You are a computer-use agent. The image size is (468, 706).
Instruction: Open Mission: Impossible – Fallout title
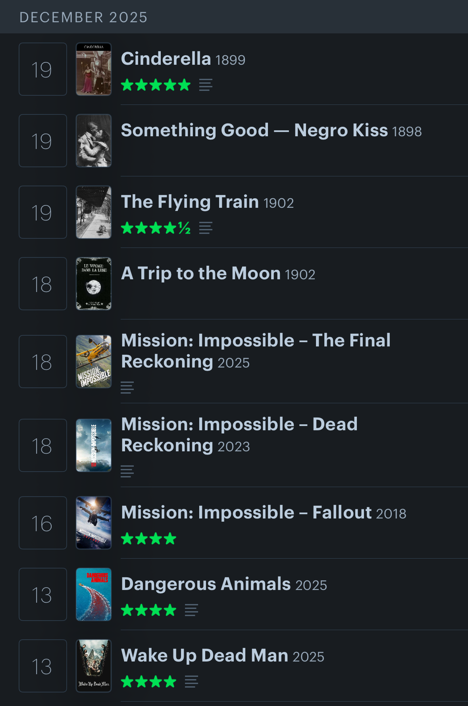(247, 513)
